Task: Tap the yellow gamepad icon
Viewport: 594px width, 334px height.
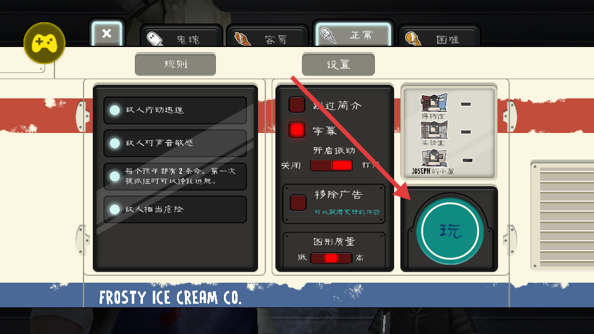Action: pos(45,43)
